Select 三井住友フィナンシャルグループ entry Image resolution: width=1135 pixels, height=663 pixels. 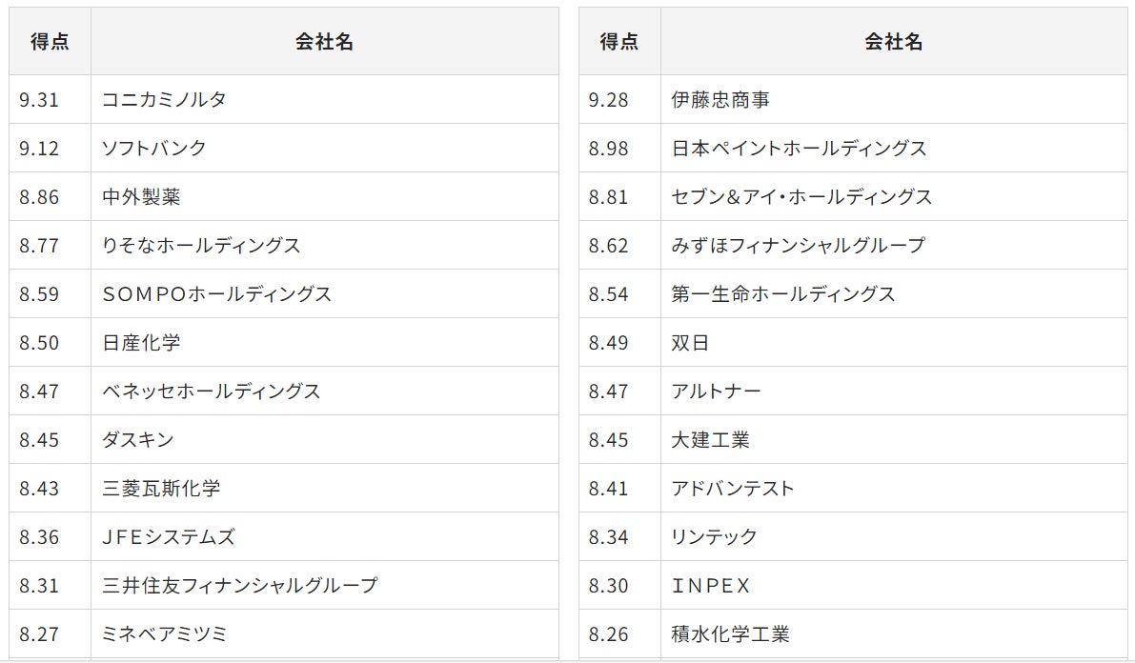[239, 585]
